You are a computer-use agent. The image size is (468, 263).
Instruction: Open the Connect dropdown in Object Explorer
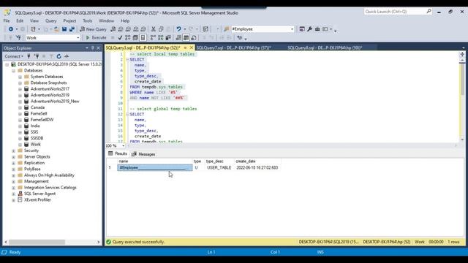click(x=14, y=56)
